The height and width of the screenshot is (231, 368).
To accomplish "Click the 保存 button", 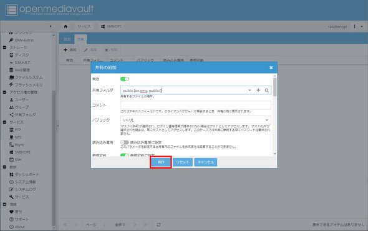I will [161, 162].
